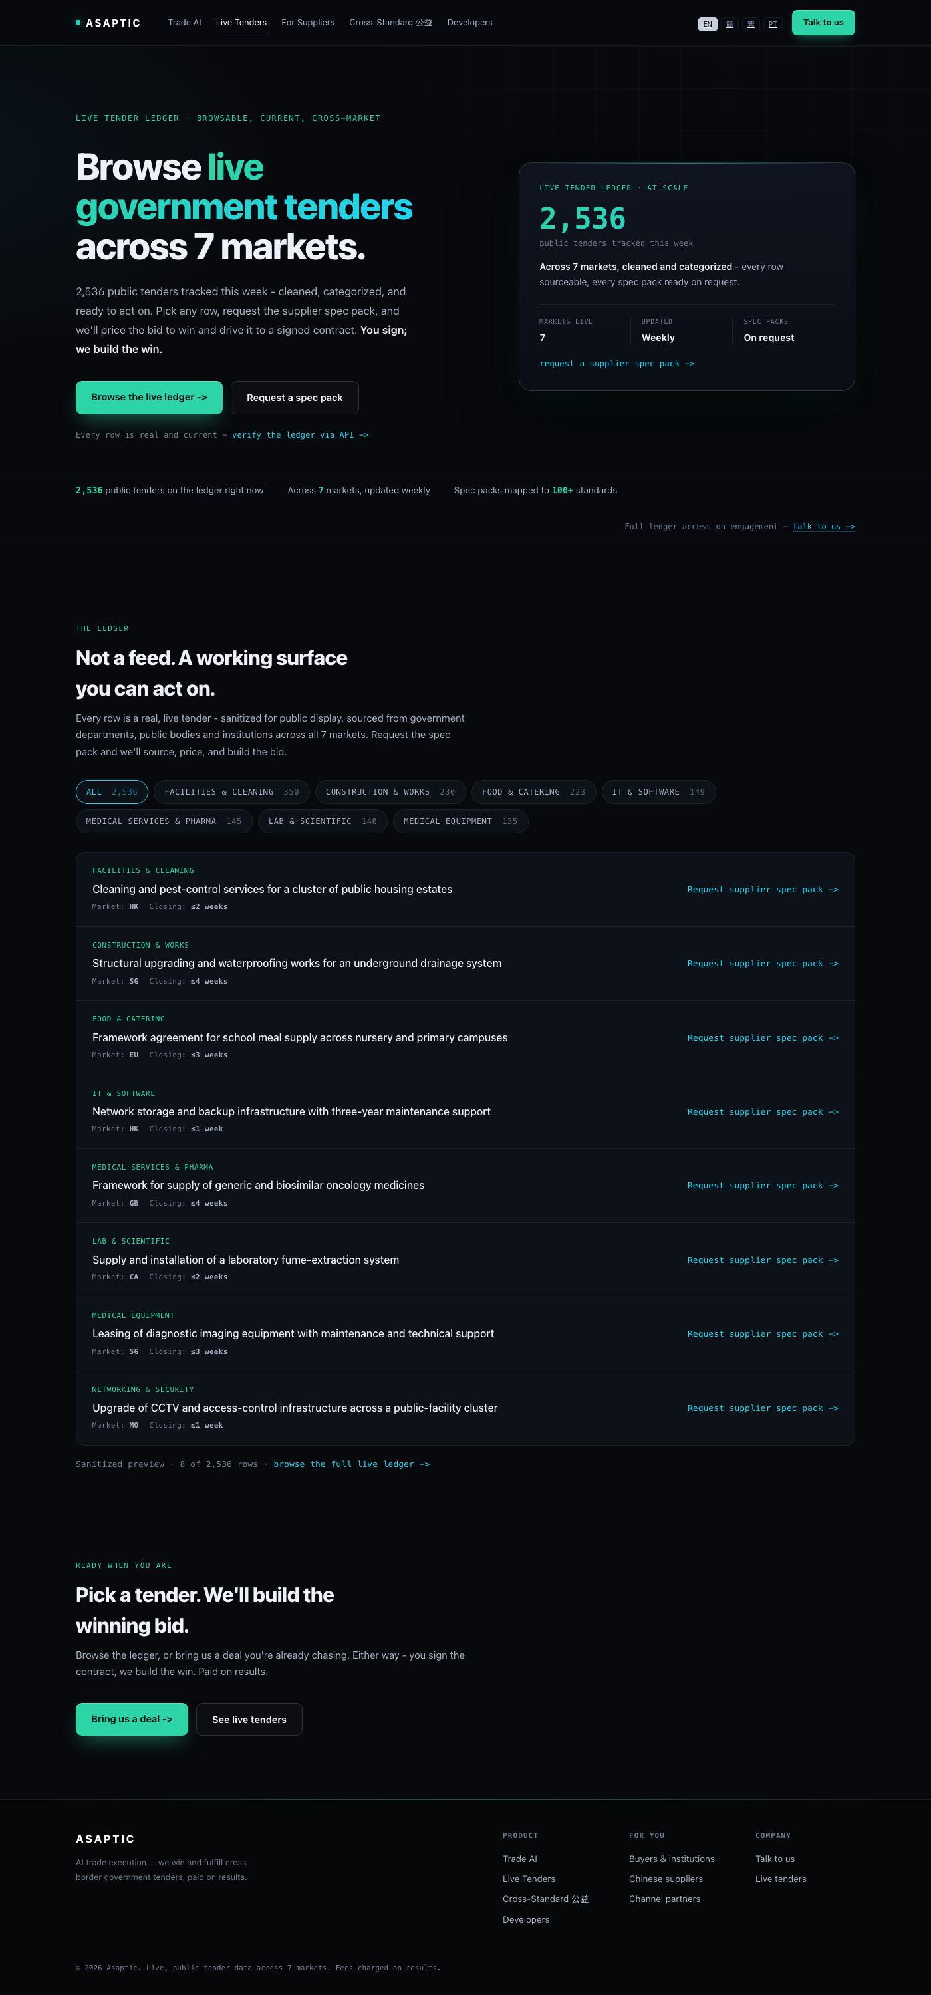Switch language to Simplified Chinese 简
Viewport: 931px width, 1995px height.
(x=729, y=24)
